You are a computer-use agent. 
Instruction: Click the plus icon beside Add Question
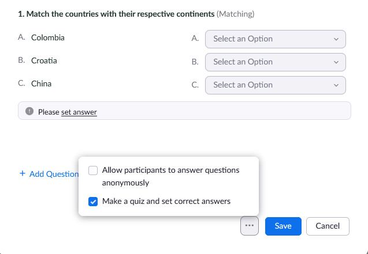23,173
